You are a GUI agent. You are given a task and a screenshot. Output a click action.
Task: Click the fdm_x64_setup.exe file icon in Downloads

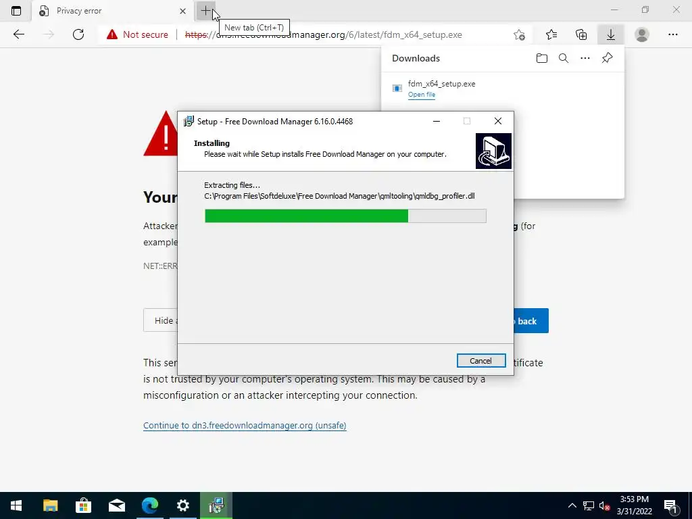point(397,89)
